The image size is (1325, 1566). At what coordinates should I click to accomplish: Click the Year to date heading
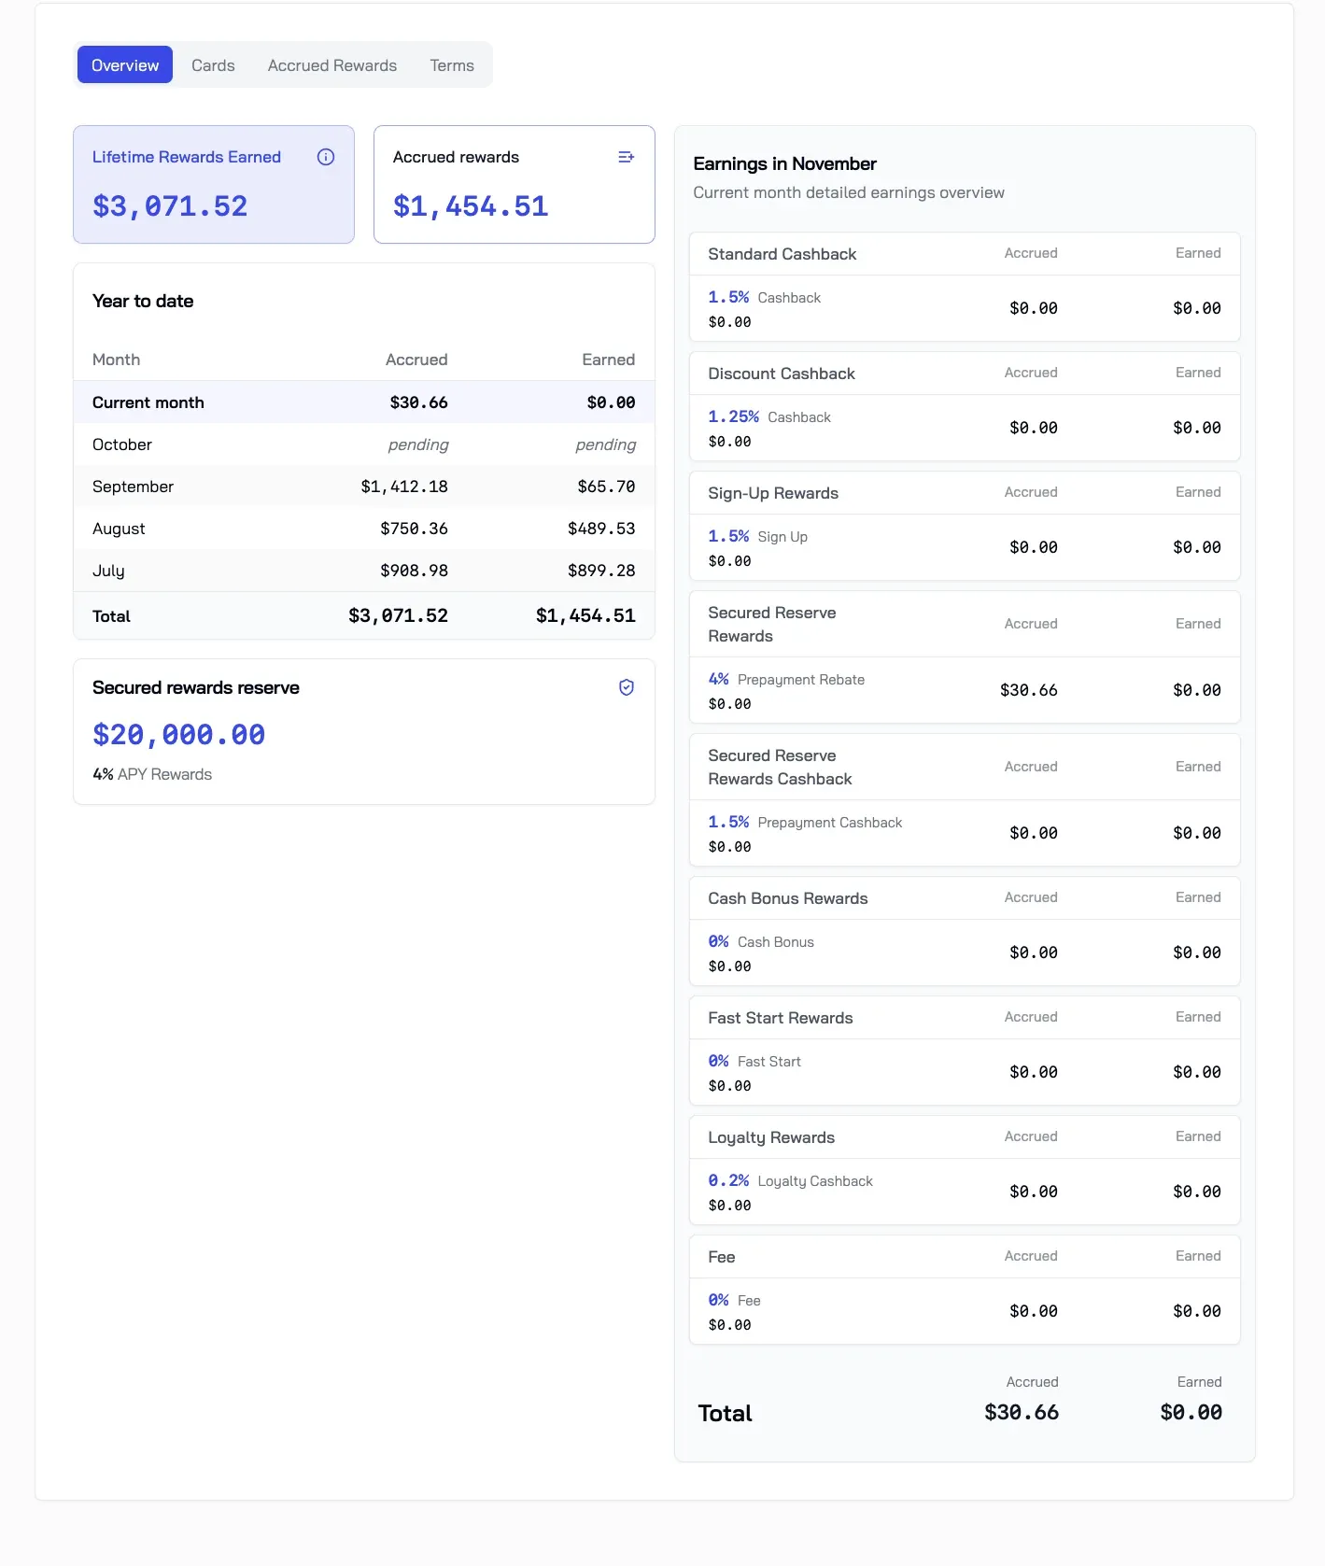pyautogui.click(x=143, y=301)
